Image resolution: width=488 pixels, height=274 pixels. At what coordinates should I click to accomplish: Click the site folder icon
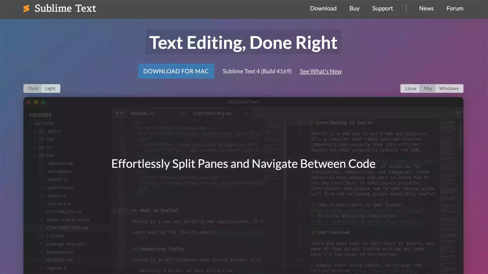(41, 139)
